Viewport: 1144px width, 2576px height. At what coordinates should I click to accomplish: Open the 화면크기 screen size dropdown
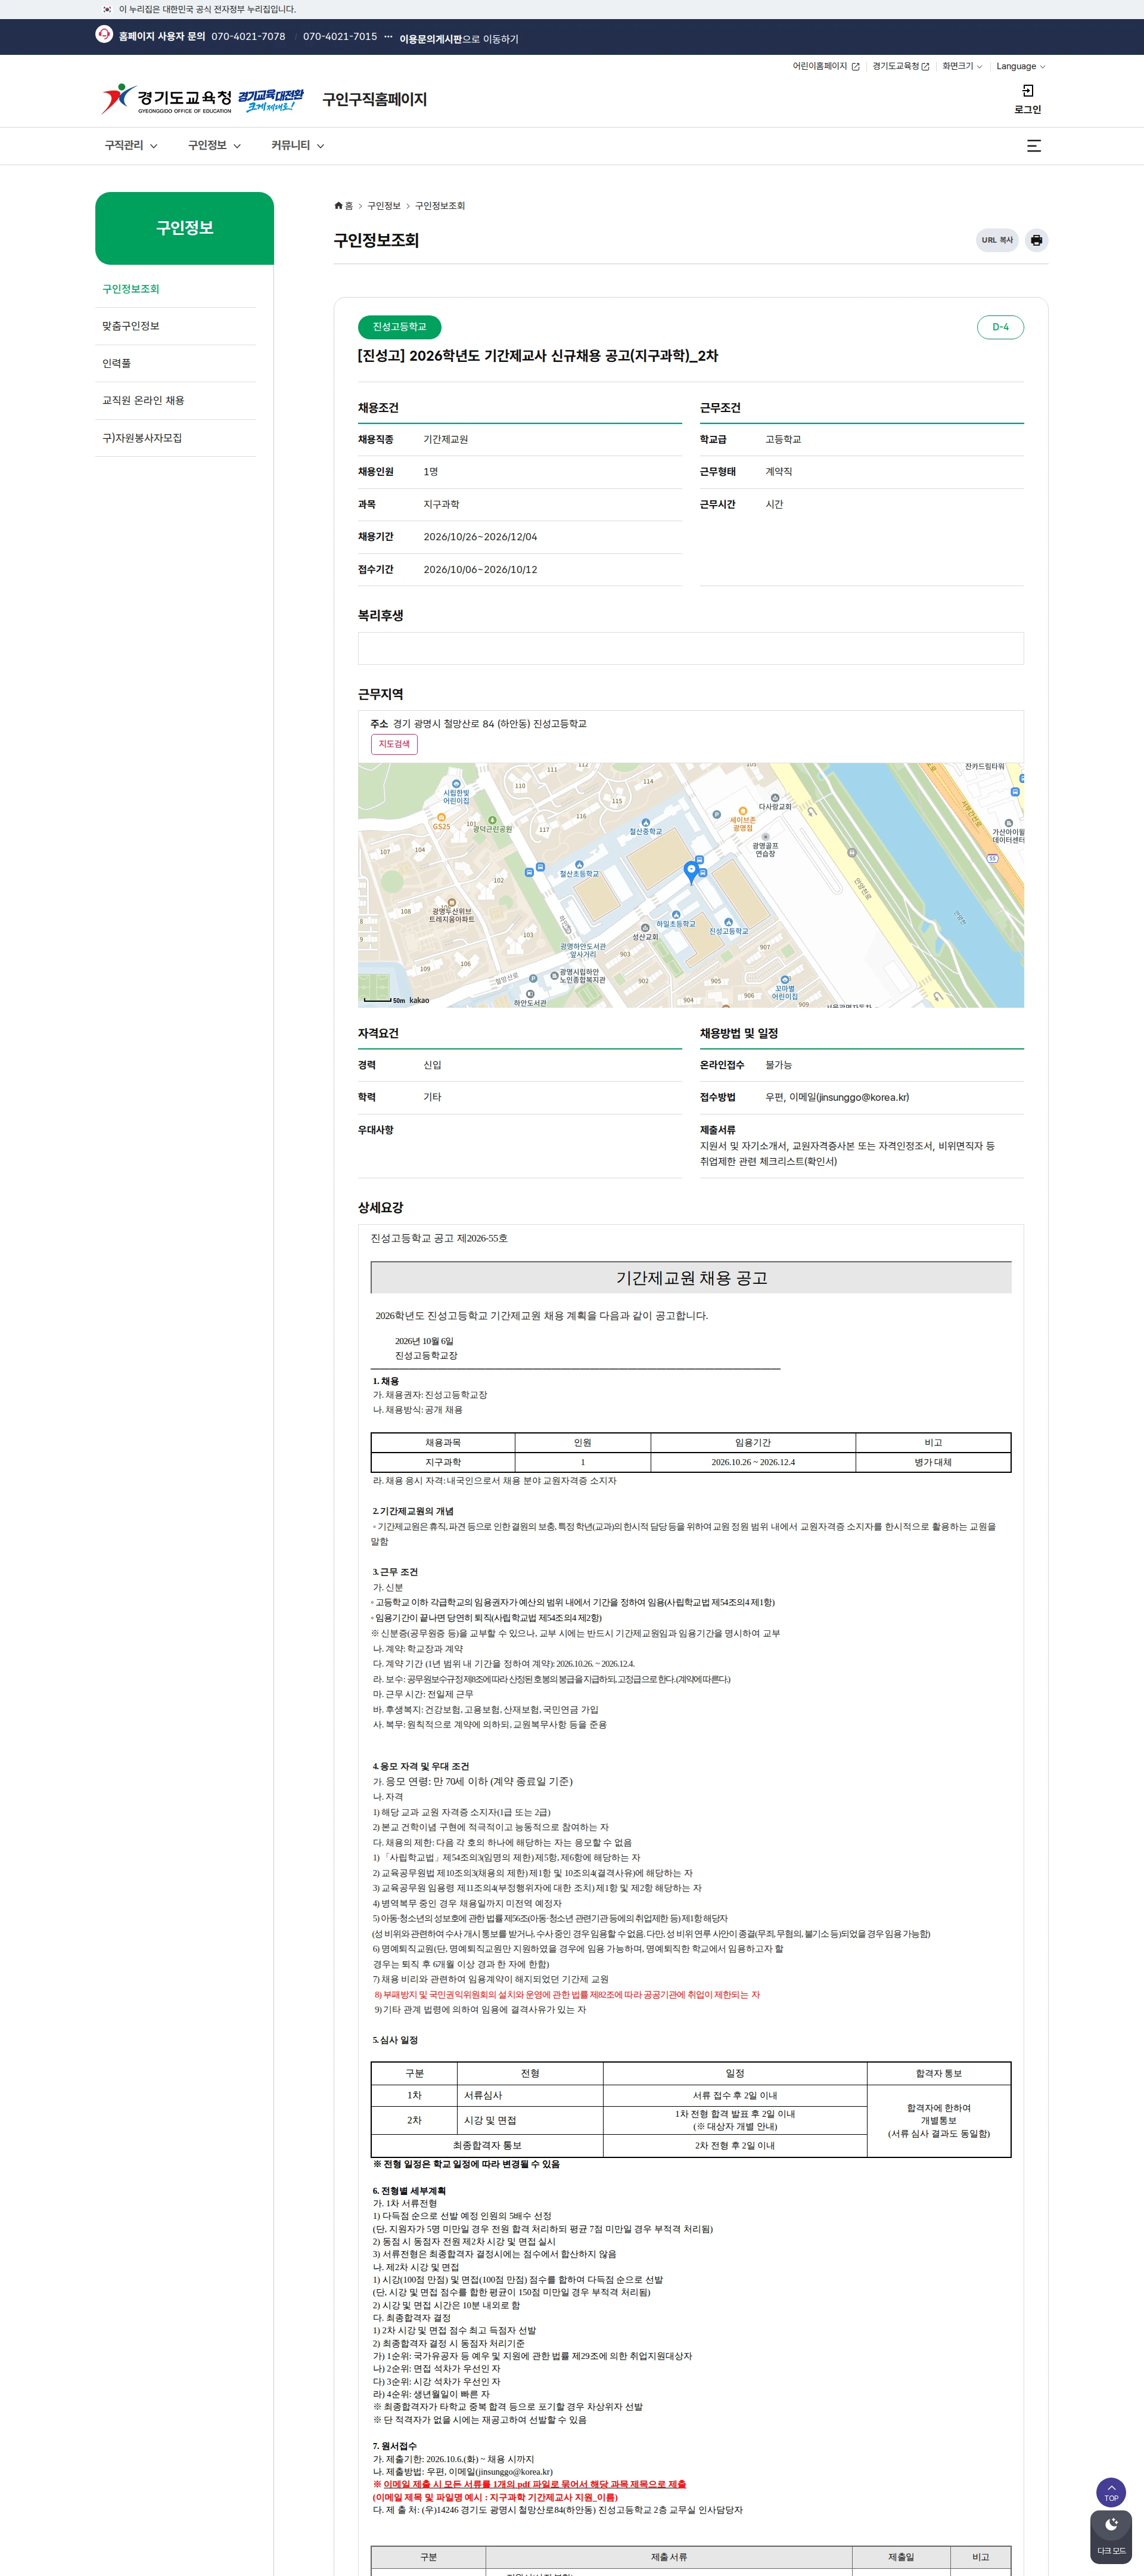click(962, 67)
